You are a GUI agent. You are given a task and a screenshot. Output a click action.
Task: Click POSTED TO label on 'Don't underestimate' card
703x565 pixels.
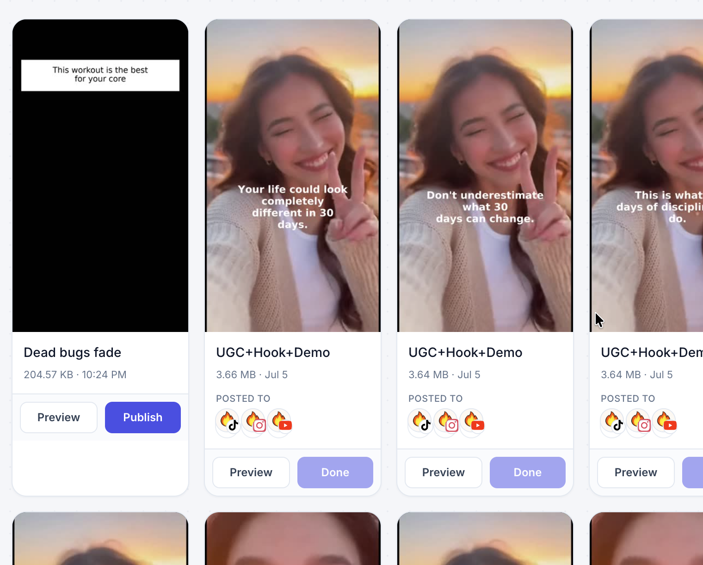click(x=436, y=399)
